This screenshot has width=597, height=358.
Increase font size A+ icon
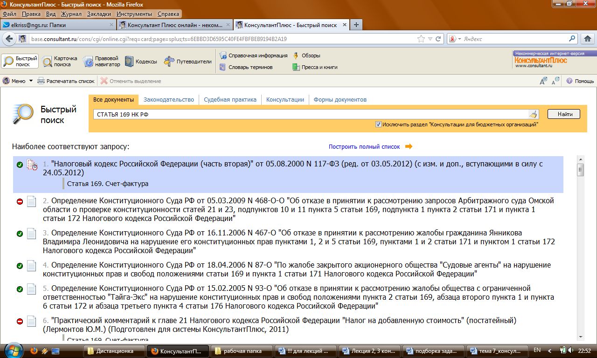543,81
